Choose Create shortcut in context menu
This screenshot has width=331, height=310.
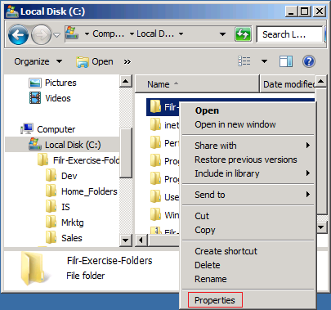point(226,251)
